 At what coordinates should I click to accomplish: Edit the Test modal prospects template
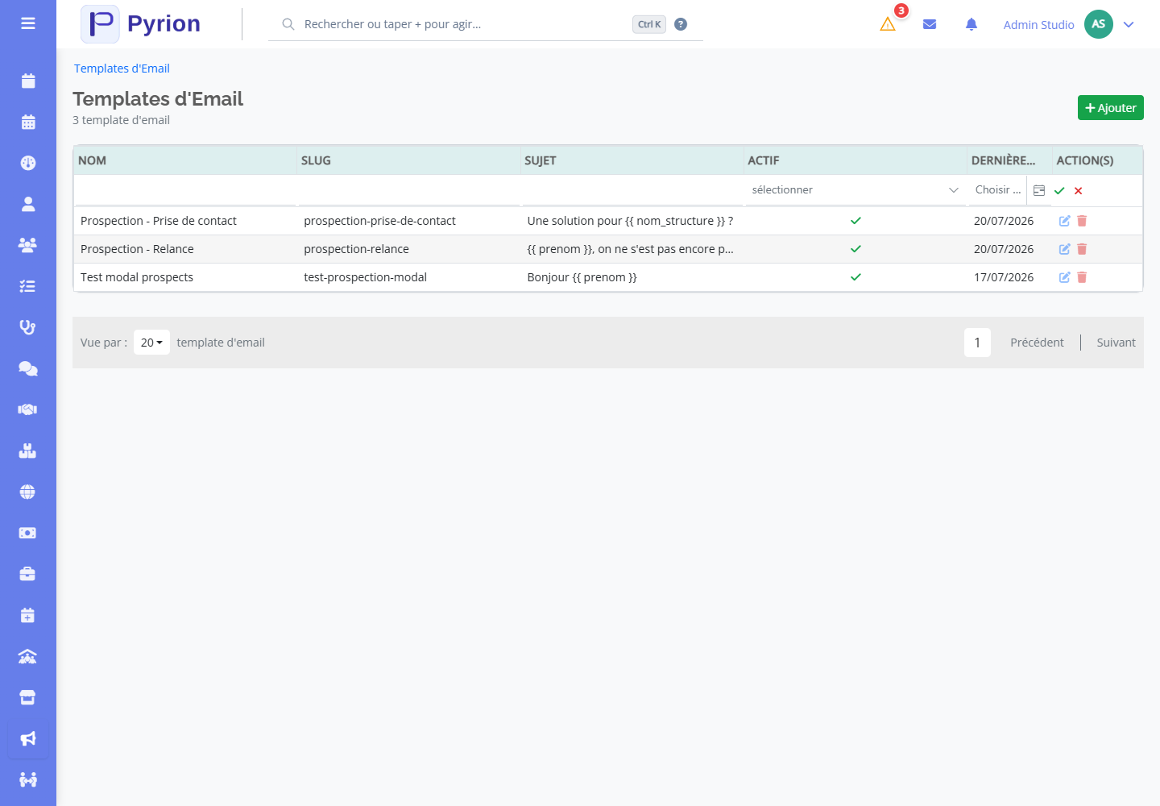click(x=1064, y=277)
